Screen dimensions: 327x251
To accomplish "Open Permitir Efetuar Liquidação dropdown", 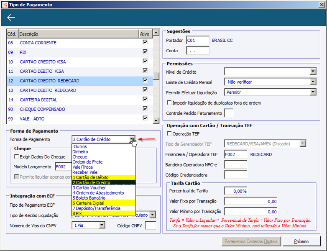I will (x=313, y=92).
